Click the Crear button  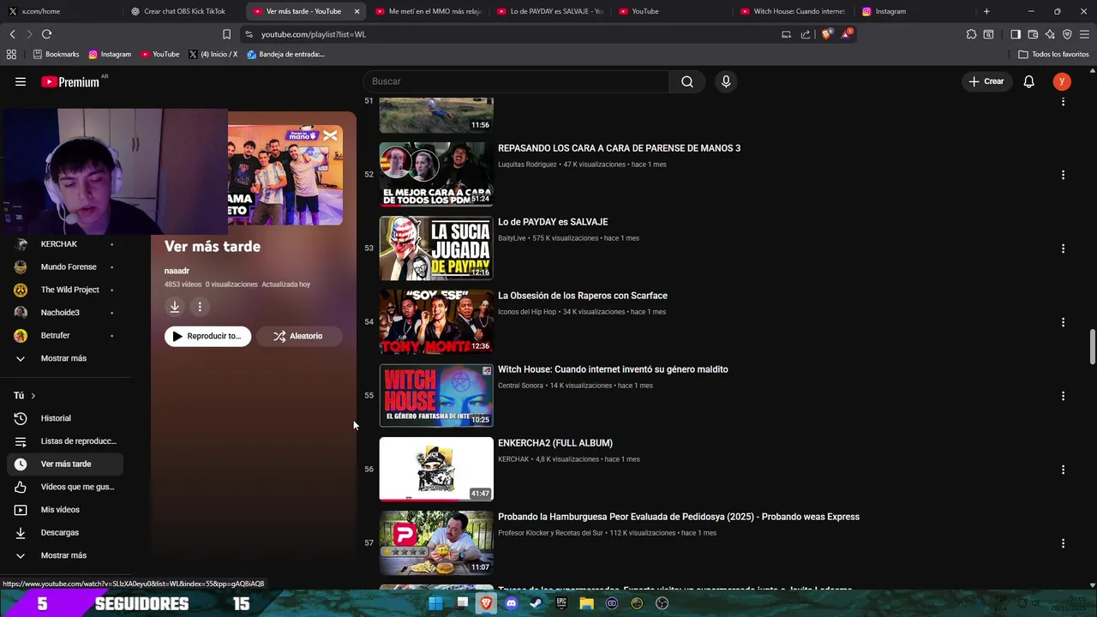point(986,81)
